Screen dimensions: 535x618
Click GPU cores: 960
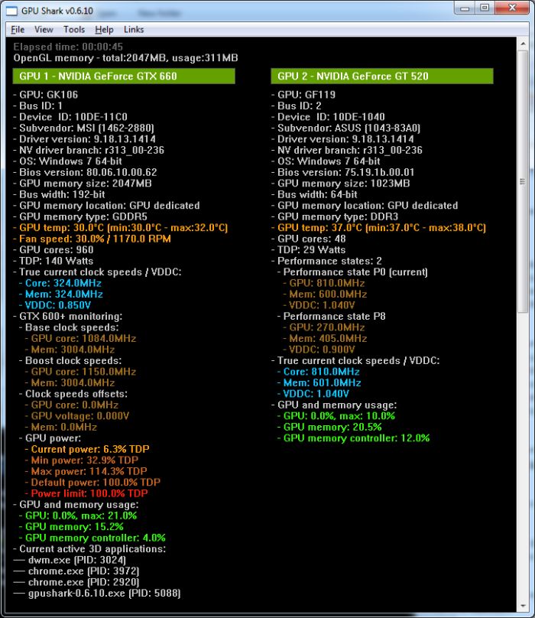point(53,250)
